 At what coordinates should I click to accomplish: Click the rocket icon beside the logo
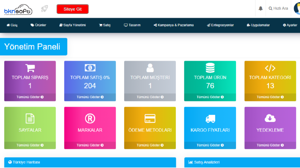click(x=44, y=9)
